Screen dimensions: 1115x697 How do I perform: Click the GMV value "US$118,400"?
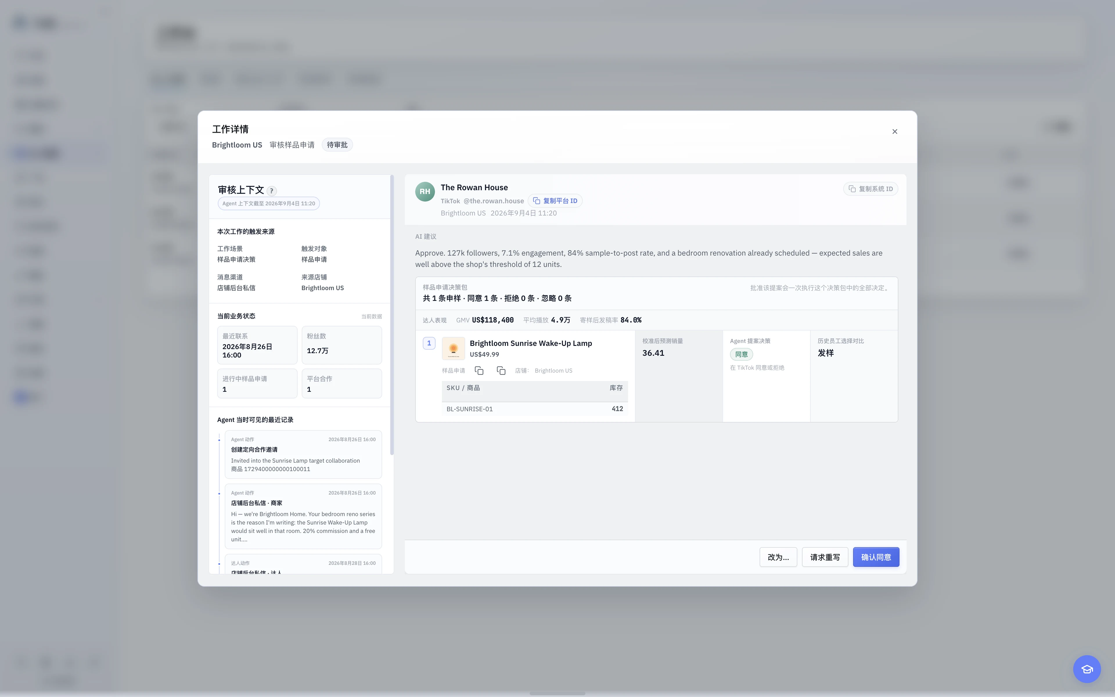[x=492, y=320]
